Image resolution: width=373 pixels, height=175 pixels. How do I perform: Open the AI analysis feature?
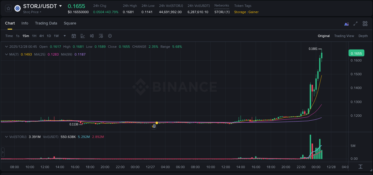(346, 24)
